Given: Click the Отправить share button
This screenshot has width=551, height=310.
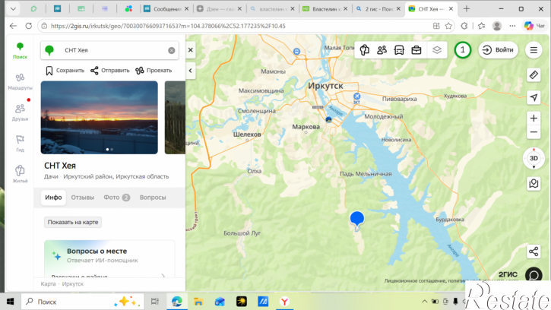Looking at the screenshot, I should point(109,71).
